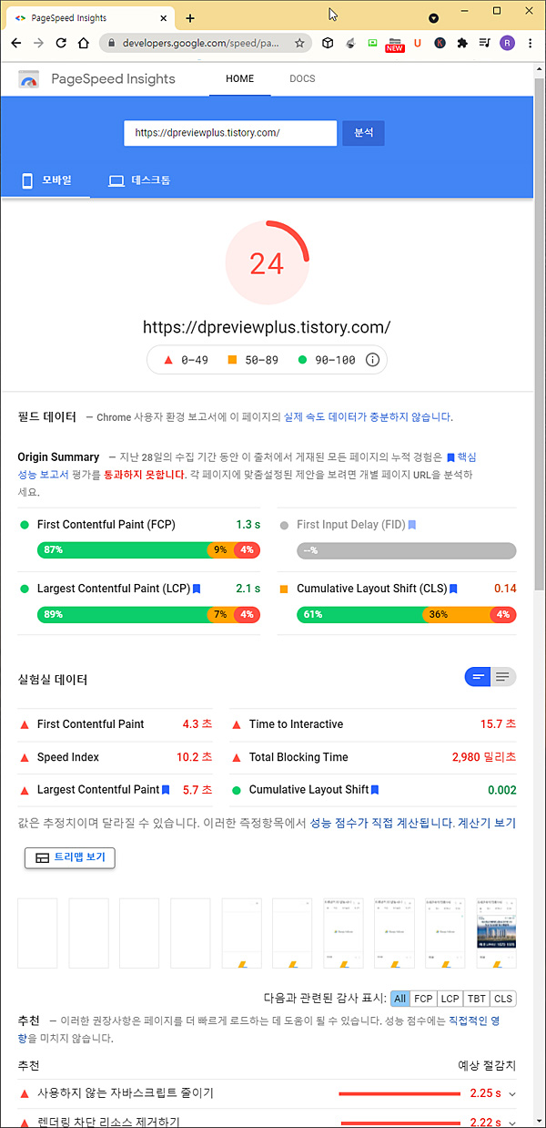
Task: Click the CLS distribution bar
Action: [x=406, y=614]
